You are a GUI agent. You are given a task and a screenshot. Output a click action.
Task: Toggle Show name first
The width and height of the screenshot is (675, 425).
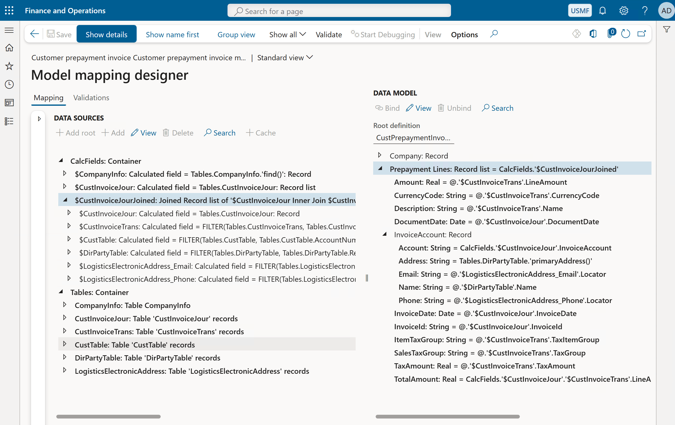[172, 34]
